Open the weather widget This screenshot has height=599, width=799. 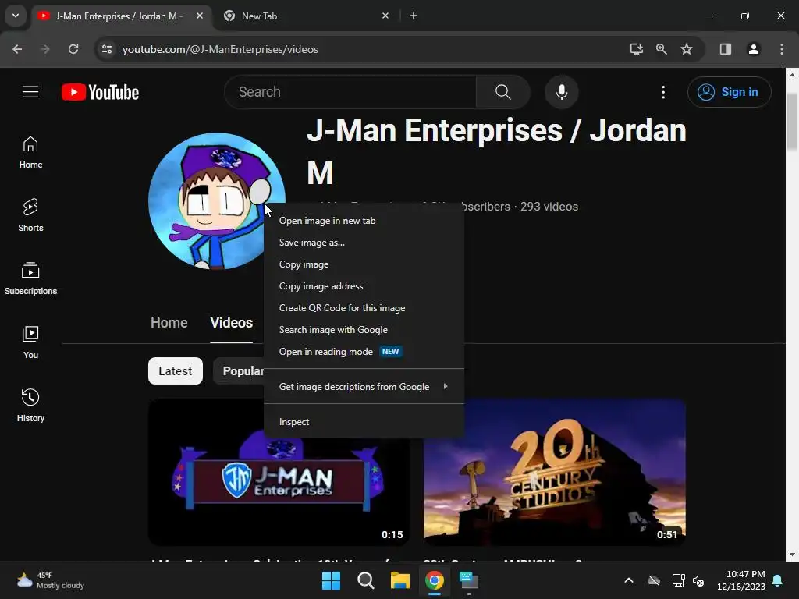click(x=50, y=580)
